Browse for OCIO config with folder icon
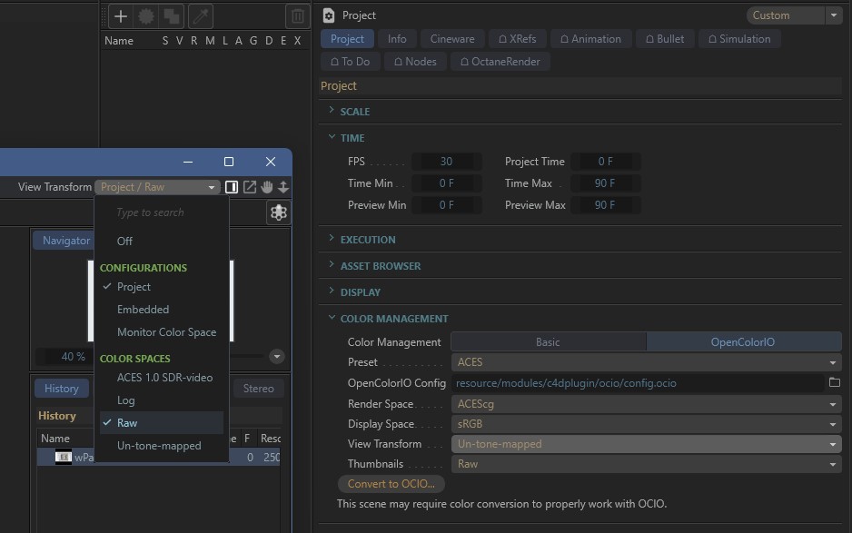The width and height of the screenshot is (852, 533). tap(835, 383)
